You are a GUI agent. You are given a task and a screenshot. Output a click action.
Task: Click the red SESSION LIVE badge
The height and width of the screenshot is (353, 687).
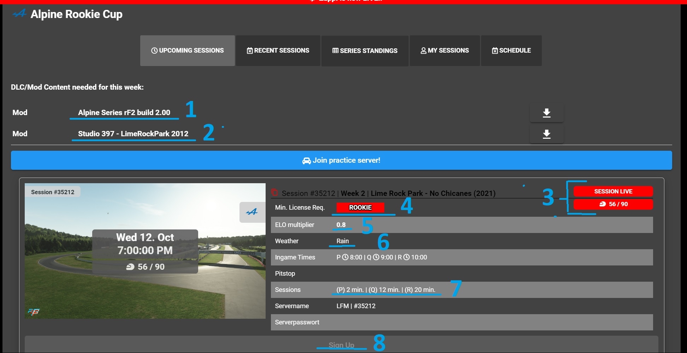(613, 191)
